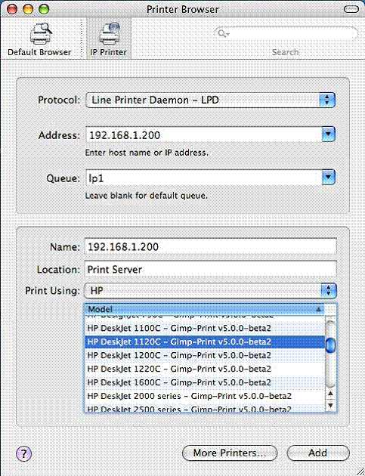Toggle the toolbar pill button
The image size is (365, 476).
pos(351,9)
